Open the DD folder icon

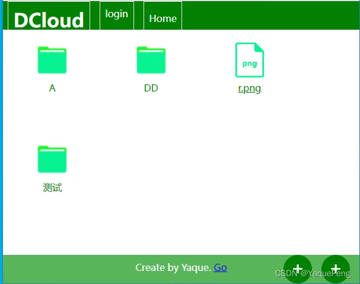151,60
